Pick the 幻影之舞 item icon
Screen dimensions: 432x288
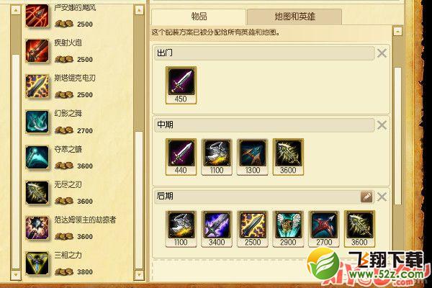[37, 122]
